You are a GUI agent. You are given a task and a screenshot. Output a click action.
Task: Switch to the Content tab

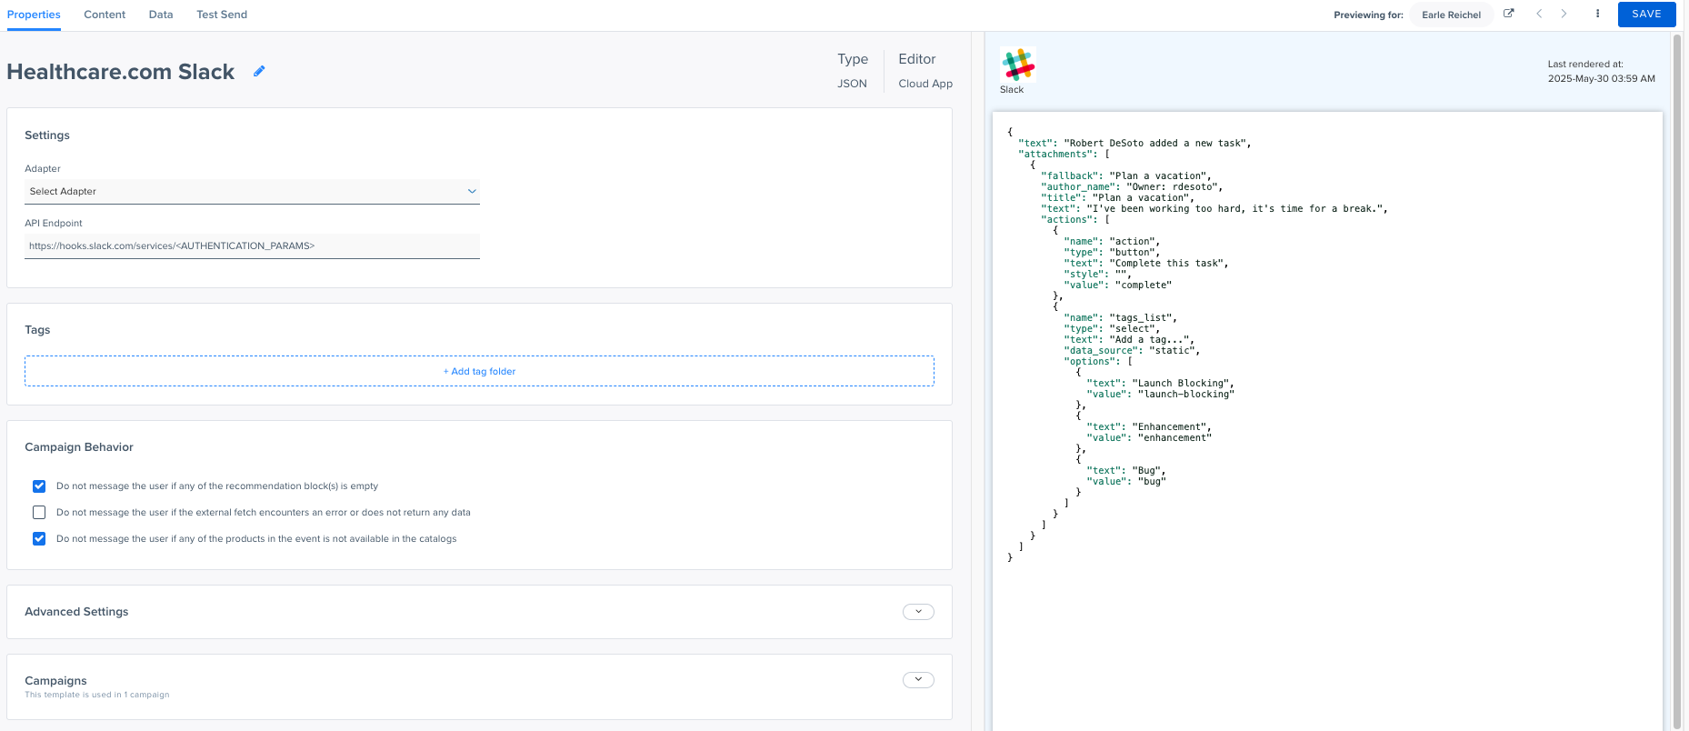(x=105, y=15)
